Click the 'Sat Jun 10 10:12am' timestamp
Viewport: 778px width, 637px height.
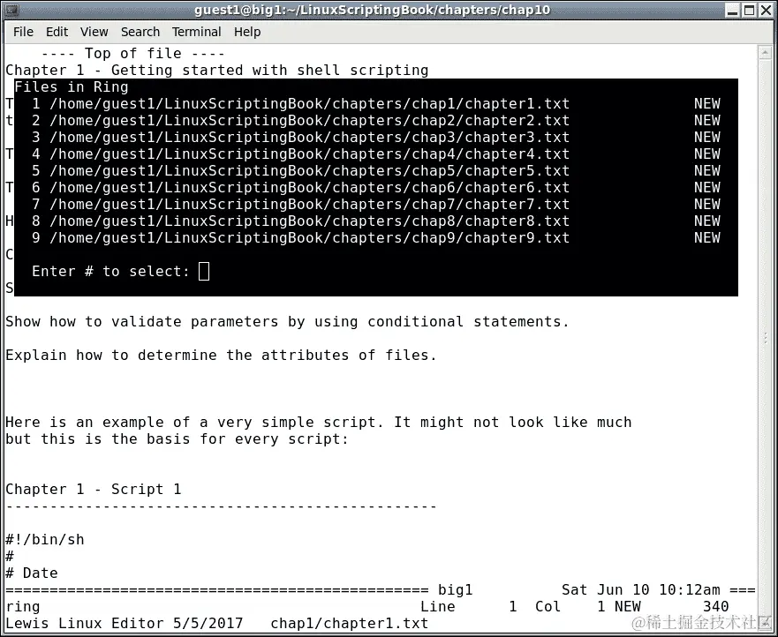640,590
